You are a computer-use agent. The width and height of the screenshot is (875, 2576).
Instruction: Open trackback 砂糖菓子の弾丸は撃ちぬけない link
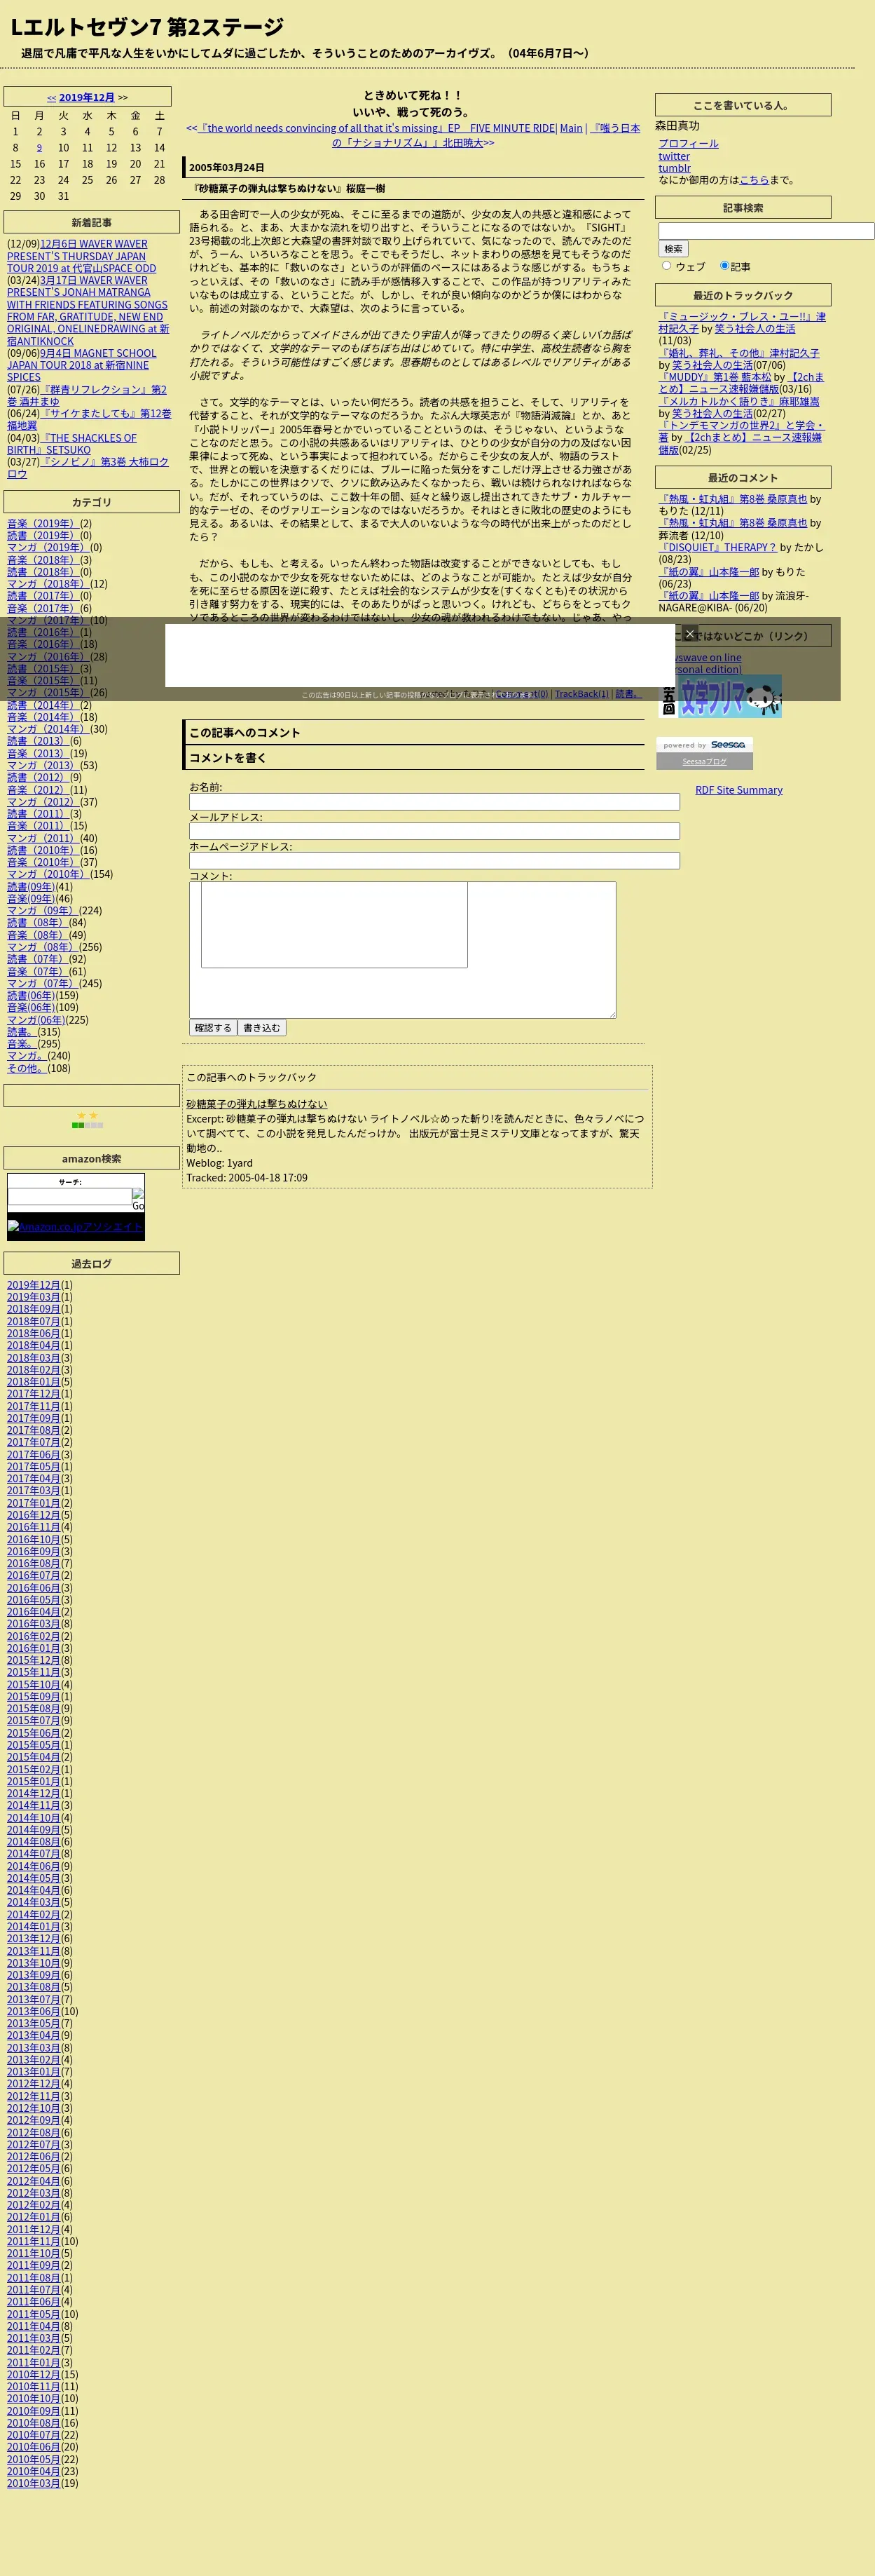tap(256, 1104)
